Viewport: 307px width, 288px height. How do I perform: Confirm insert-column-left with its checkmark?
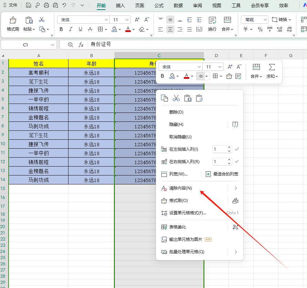coord(236,149)
